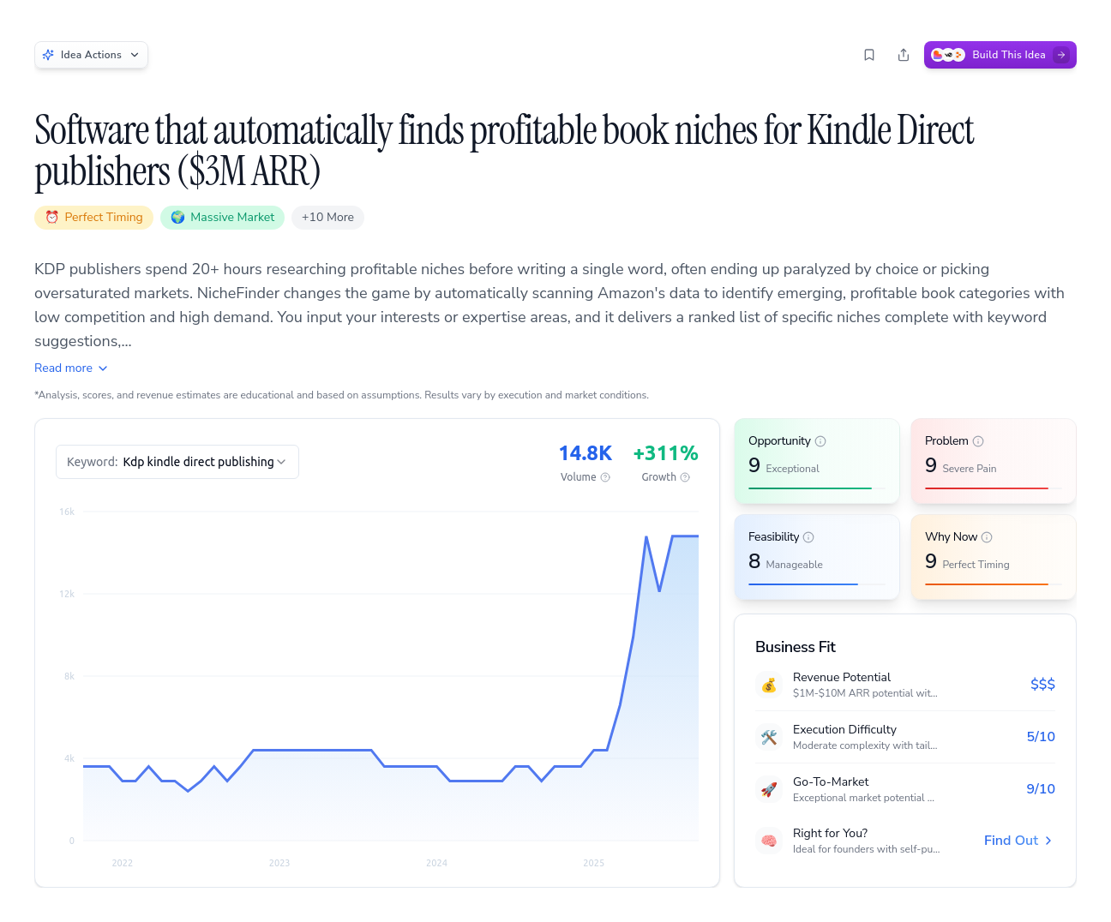1111x922 pixels.
Task: Expand the description with Read more
Action: pyautogui.click(x=71, y=368)
